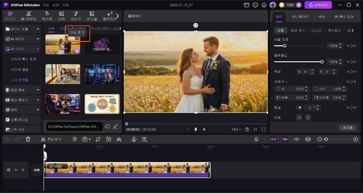Enter fullscreen preview mode
This screenshot has width=363, height=193.
[x=263, y=129]
